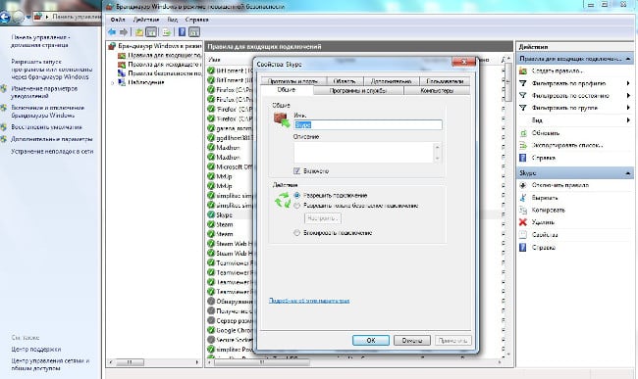Screen dimensions: 638x379
Task: Open the Фильтровать по группе submenu arrow
Action: [628, 108]
